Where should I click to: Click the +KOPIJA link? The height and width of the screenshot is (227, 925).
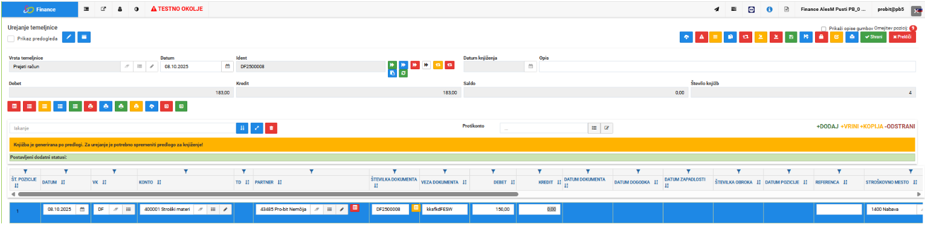point(871,126)
